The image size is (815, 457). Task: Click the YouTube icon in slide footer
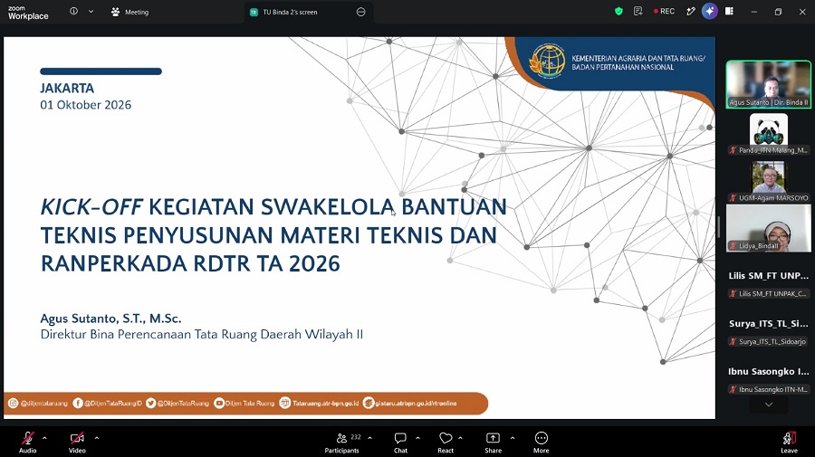click(x=219, y=403)
